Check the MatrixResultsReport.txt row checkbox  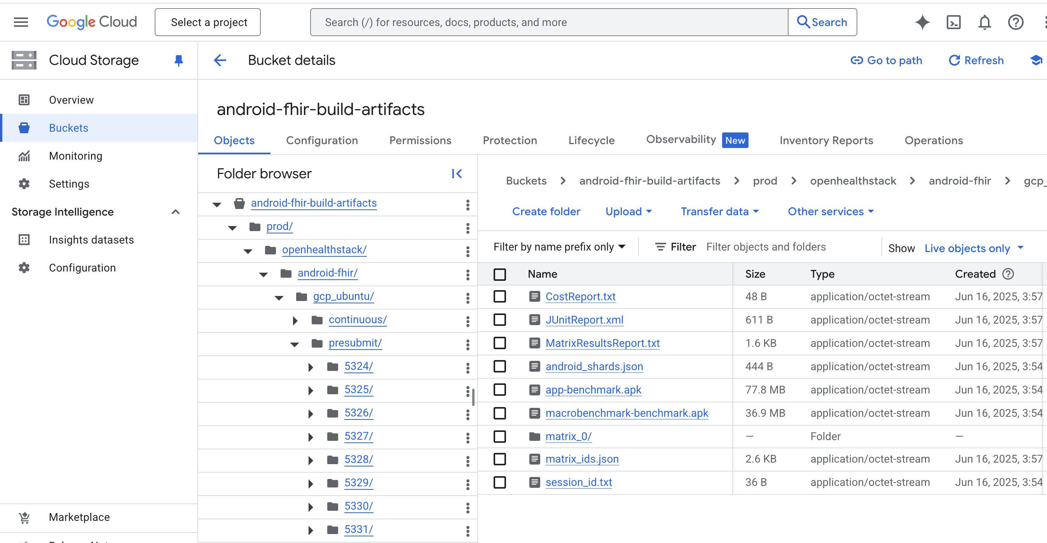tap(499, 343)
